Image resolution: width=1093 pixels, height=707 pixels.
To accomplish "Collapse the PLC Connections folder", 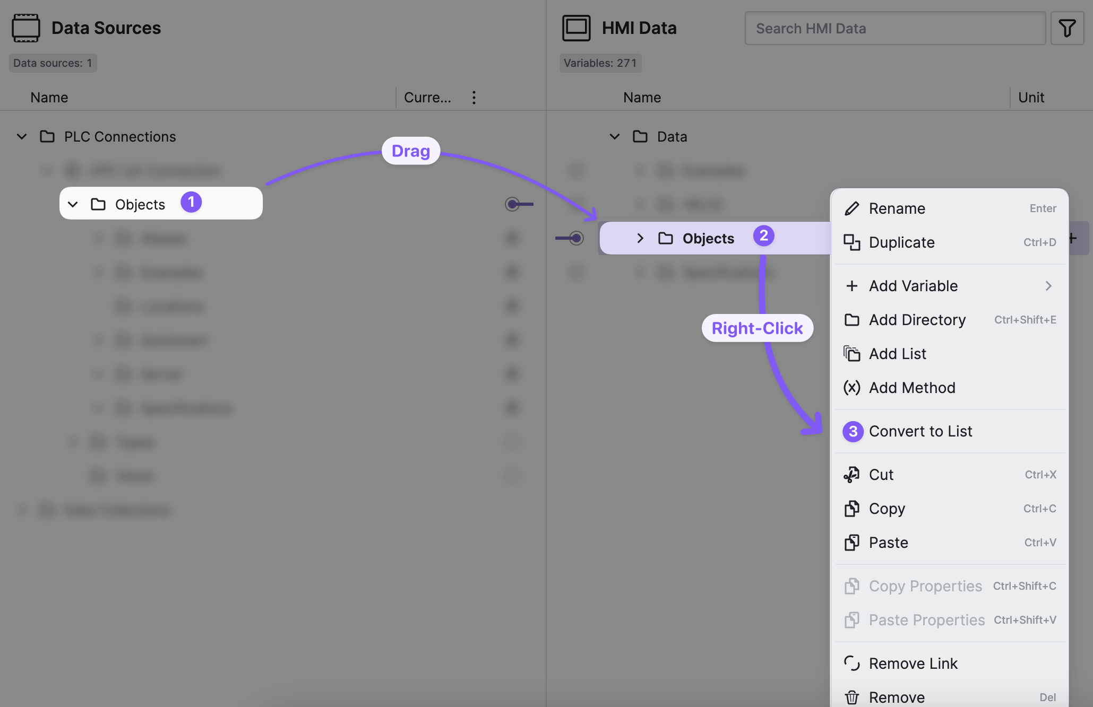I will [22, 137].
